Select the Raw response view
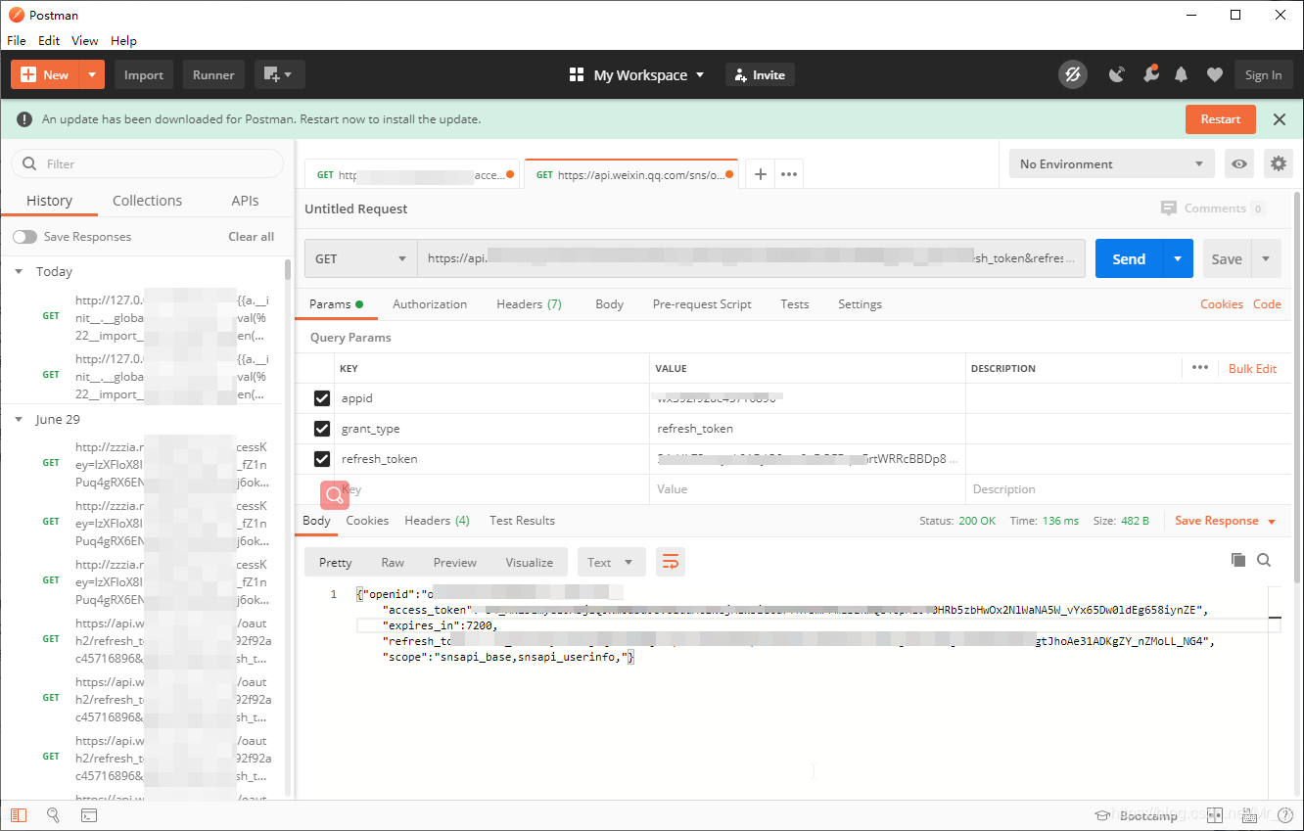 393,563
